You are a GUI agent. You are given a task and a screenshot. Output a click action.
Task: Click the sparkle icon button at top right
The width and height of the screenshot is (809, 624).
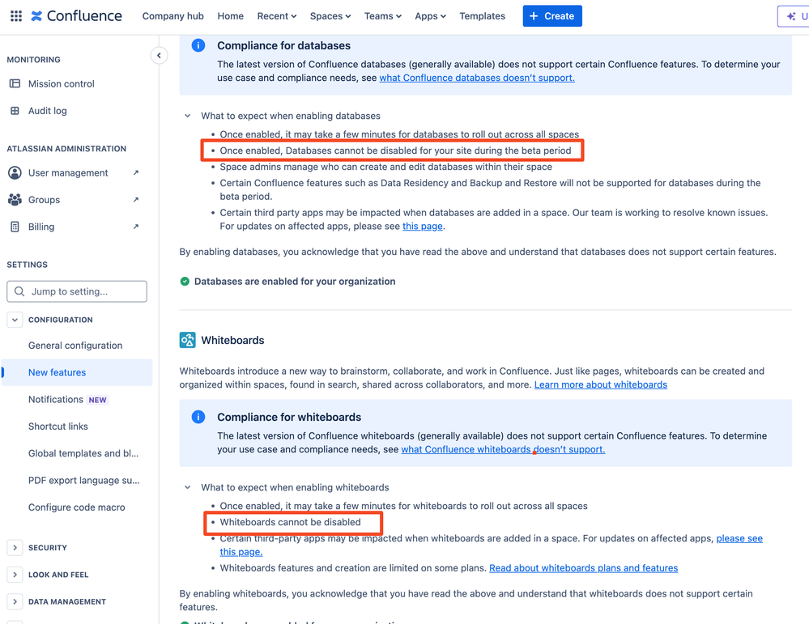(793, 16)
